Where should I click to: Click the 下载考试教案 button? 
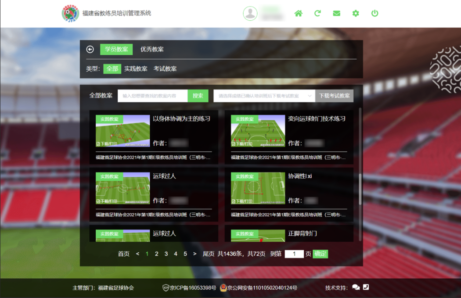(x=334, y=96)
